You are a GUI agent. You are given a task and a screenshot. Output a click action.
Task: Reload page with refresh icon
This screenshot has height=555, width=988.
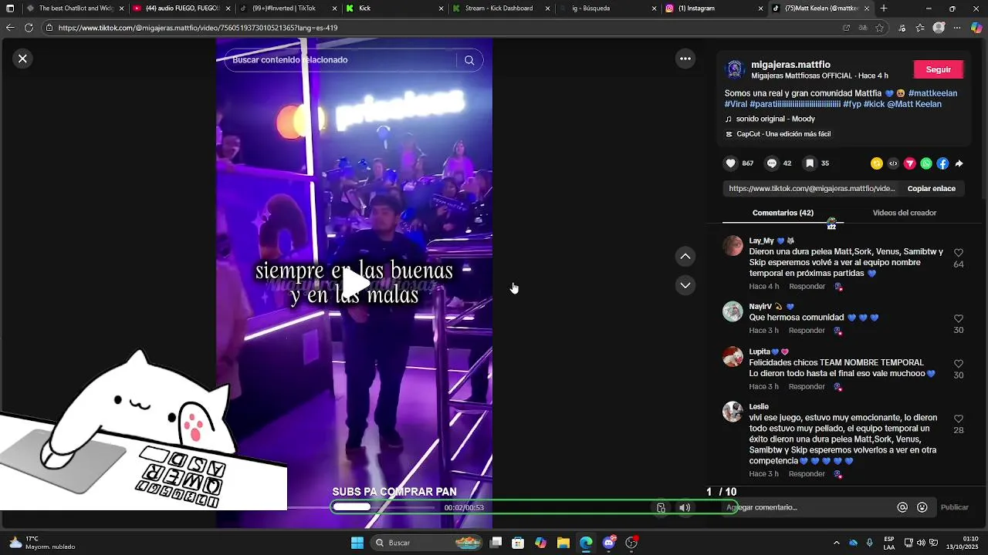tap(29, 28)
